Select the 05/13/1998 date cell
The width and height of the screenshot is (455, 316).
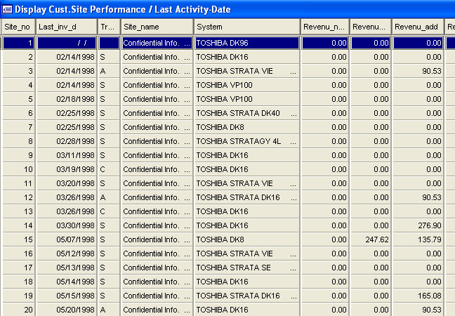(x=67, y=268)
